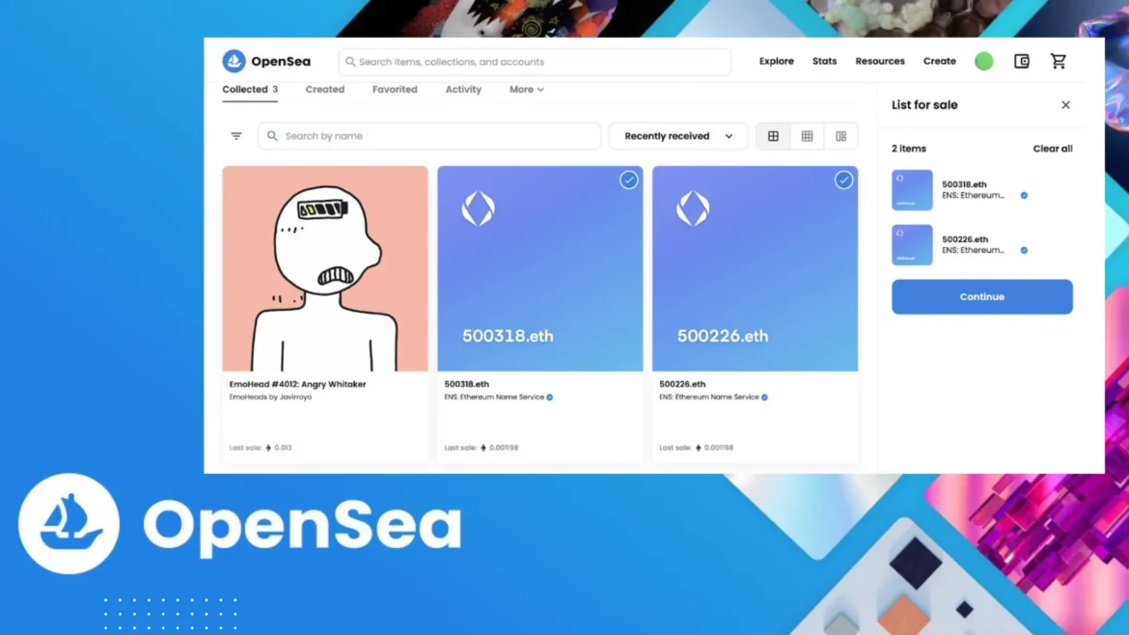Click the 500318.eth name in sale panel
1129x635 pixels.
coord(964,185)
